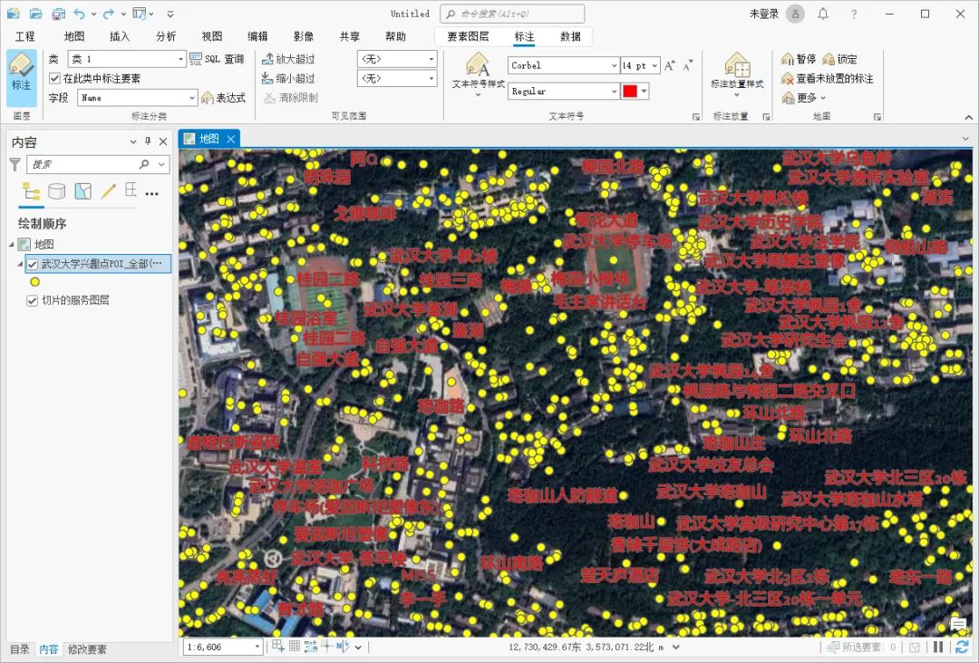Viewport: 979px width, 663px height.
Task: Open the 文本符号 group dialog launcher
Action: [x=696, y=117]
